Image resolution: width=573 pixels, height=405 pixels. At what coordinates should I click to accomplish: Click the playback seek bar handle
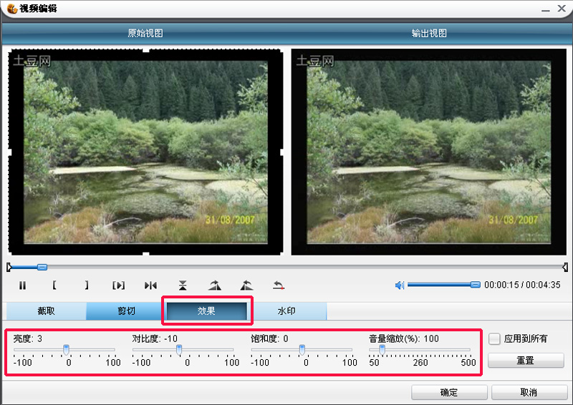click(42, 268)
